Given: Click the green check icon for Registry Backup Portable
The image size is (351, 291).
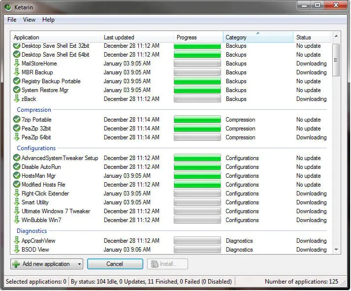Looking at the screenshot, I should (x=17, y=81).
